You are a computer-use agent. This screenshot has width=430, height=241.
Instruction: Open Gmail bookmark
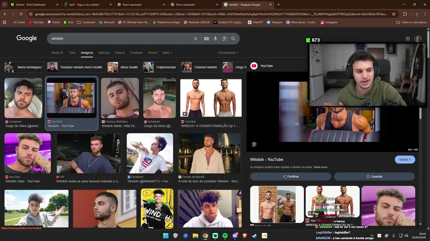pyautogui.click(x=19, y=22)
